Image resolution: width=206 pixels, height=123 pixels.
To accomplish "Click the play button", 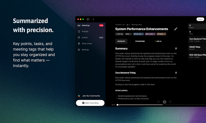I will pyautogui.click(x=165, y=102).
